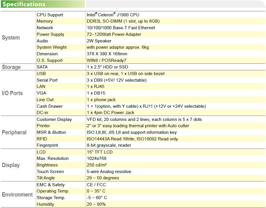Viewport: 266px width, 208px height.
Task: Click the Environment category label
Action: [17, 195]
